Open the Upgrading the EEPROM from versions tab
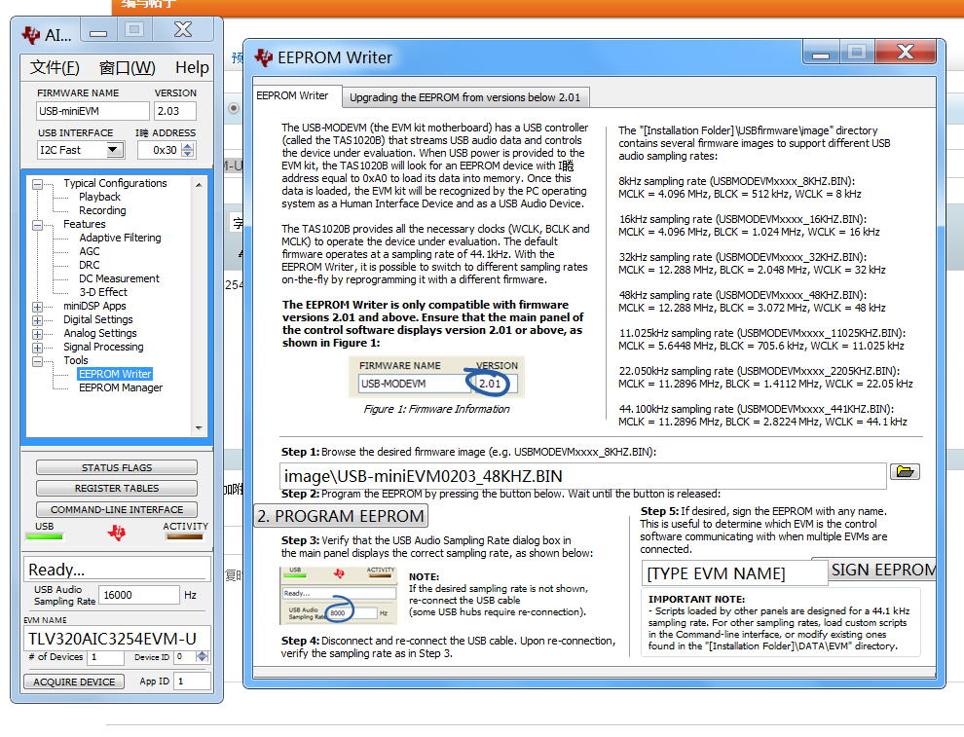964x737 pixels. [x=464, y=97]
